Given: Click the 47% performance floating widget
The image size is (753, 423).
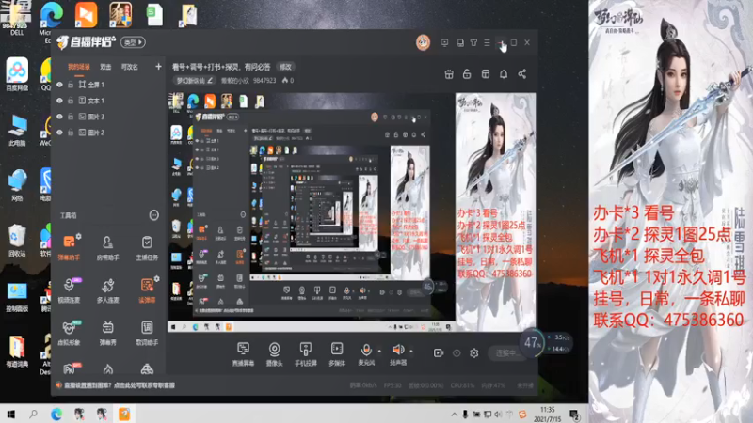Looking at the screenshot, I should point(532,342).
